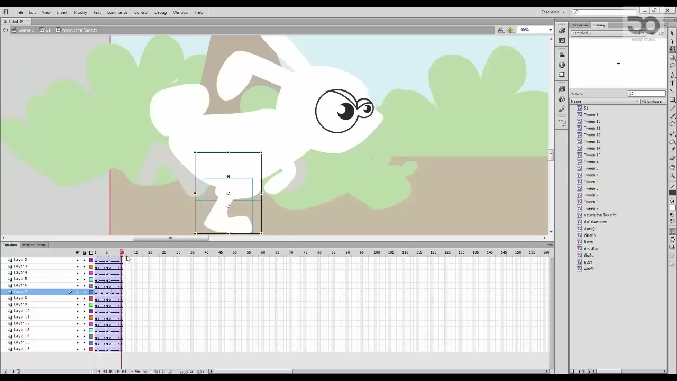
Task: Open the Modify menu
Action: pos(80,12)
